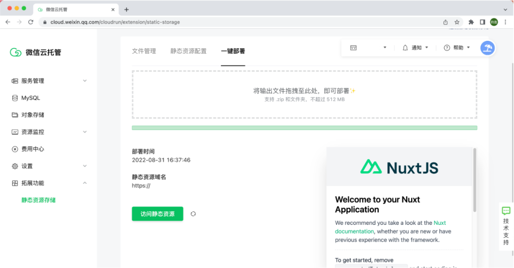Image resolution: width=514 pixels, height=268 pixels.
Task: Bookmark the page with the star icon
Action: tap(456, 22)
